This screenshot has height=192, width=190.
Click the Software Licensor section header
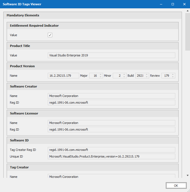coord(92,113)
